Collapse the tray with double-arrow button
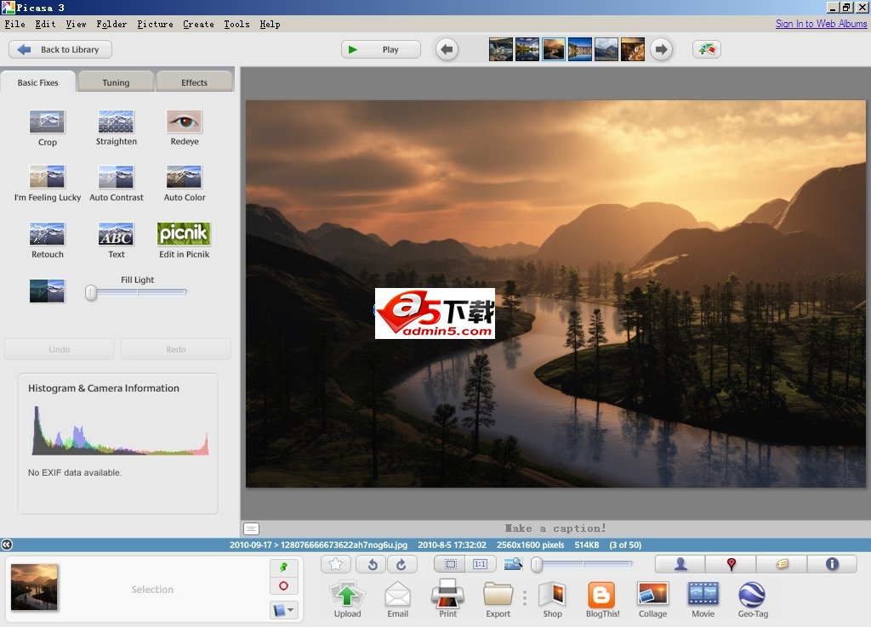This screenshot has height=627, width=871. coord(7,545)
